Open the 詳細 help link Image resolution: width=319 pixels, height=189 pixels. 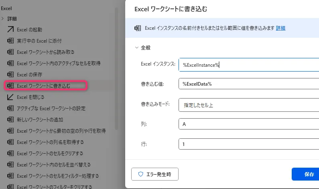280,28
